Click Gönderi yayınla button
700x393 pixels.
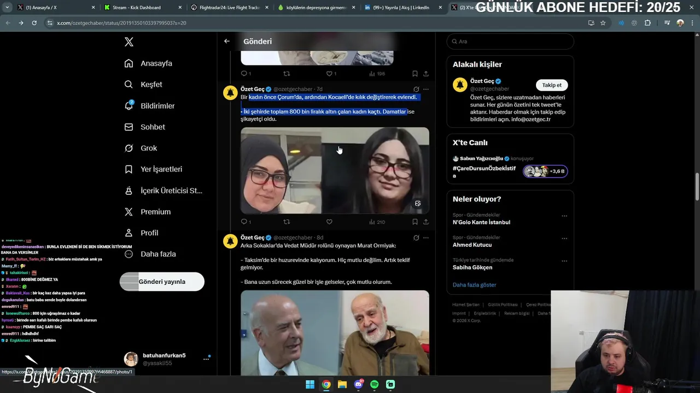click(162, 282)
